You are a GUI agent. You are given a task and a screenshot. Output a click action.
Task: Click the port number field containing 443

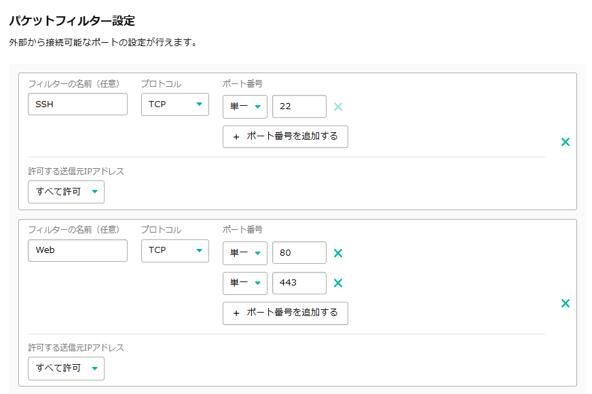pyautogui.click(x=299, y=283)
